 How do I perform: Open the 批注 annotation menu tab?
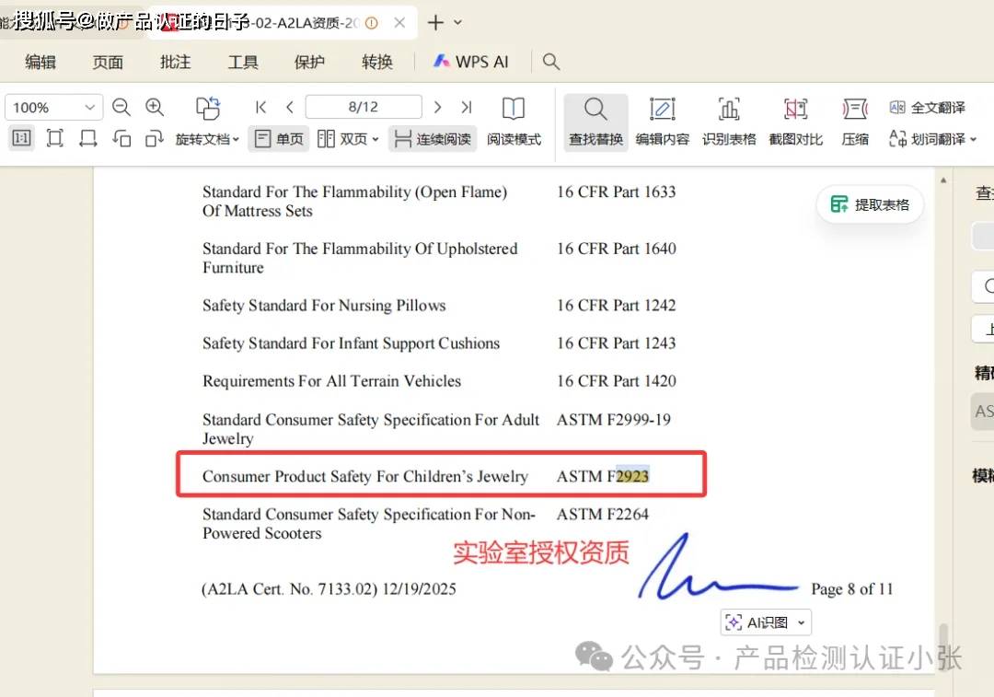(x=175, y=62)
